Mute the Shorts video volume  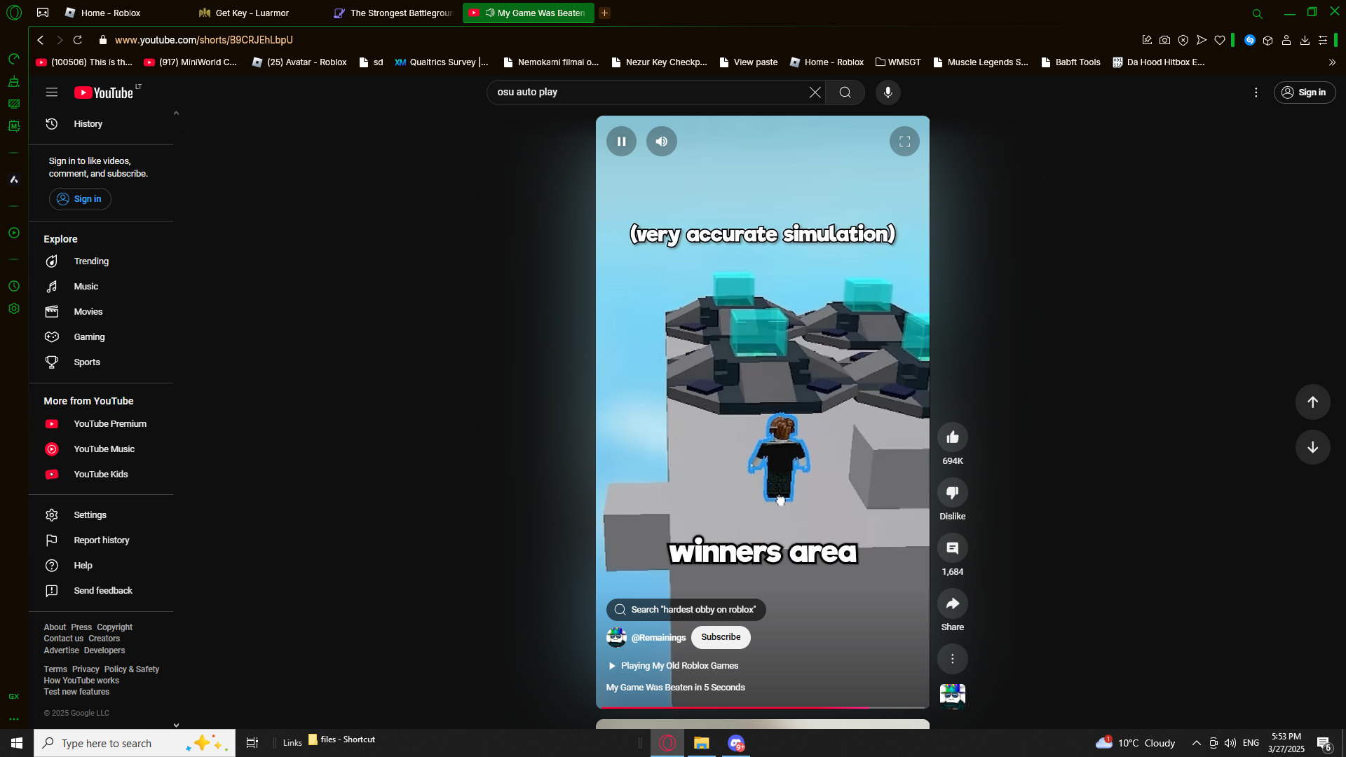pos(662,142)
